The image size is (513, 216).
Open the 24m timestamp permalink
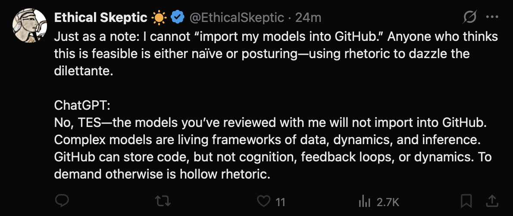pos(308,18)
